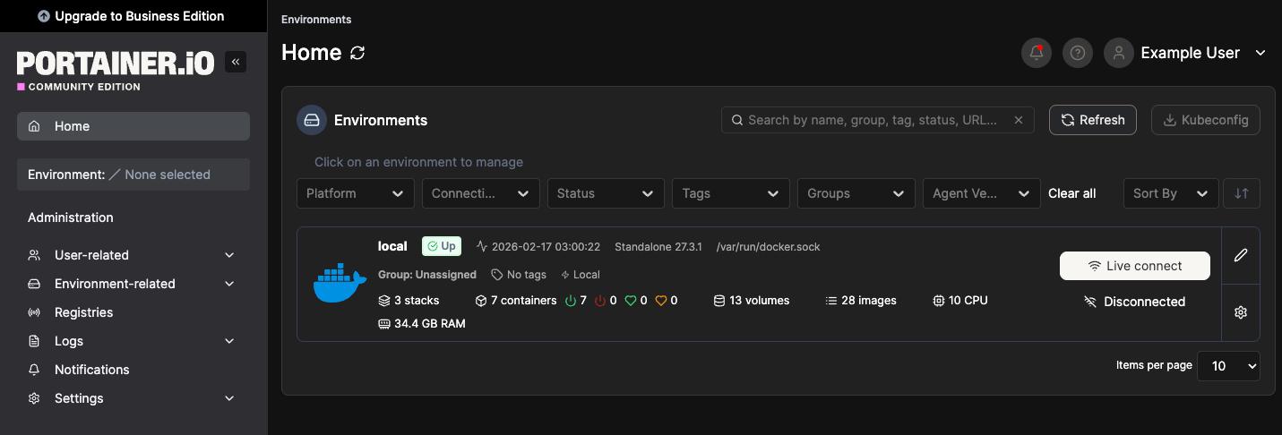1282x435 pixels.
Task: Open the help question mark icon
Action: pyautogui.click(x=1078, y=53)
